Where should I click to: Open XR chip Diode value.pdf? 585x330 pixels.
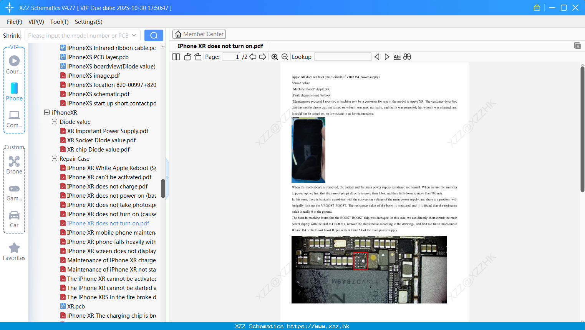(95, 149)
